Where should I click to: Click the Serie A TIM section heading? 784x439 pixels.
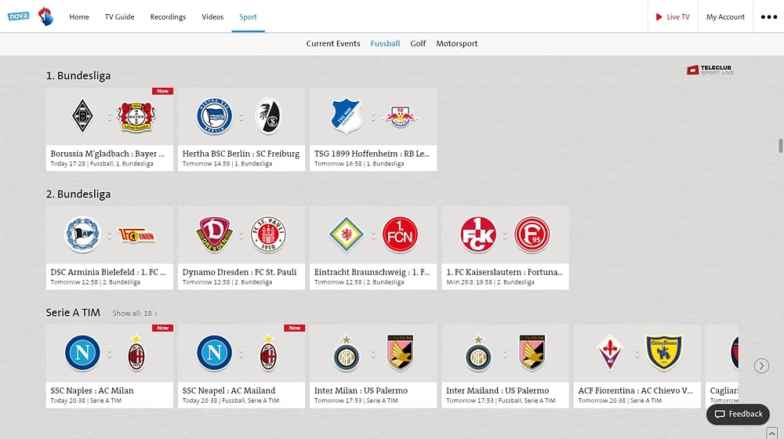(x=73, y=313)
